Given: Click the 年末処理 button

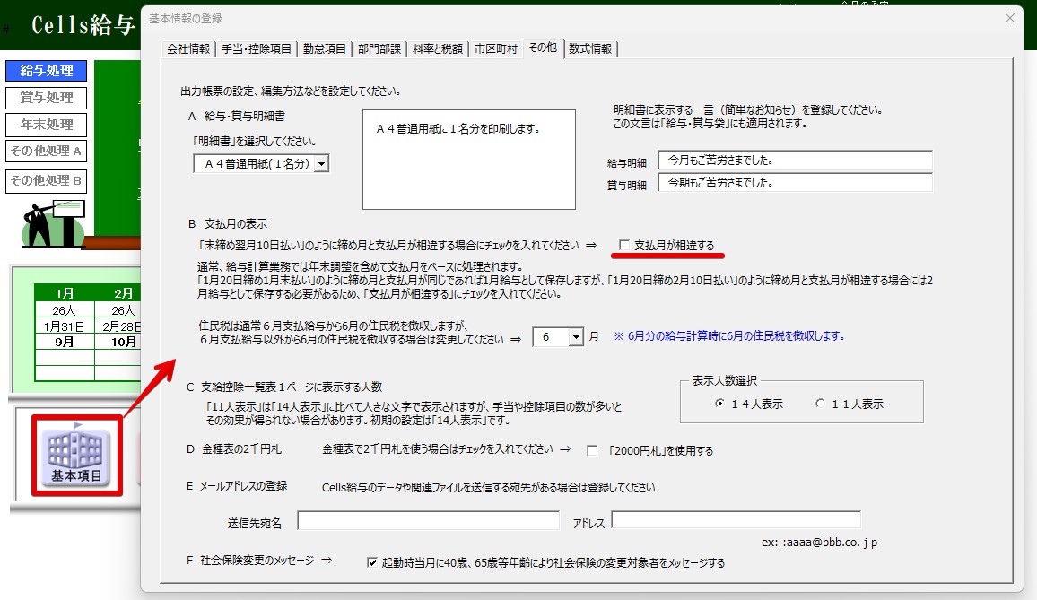Looking at the screenshot, I should [x=47, y=125].
